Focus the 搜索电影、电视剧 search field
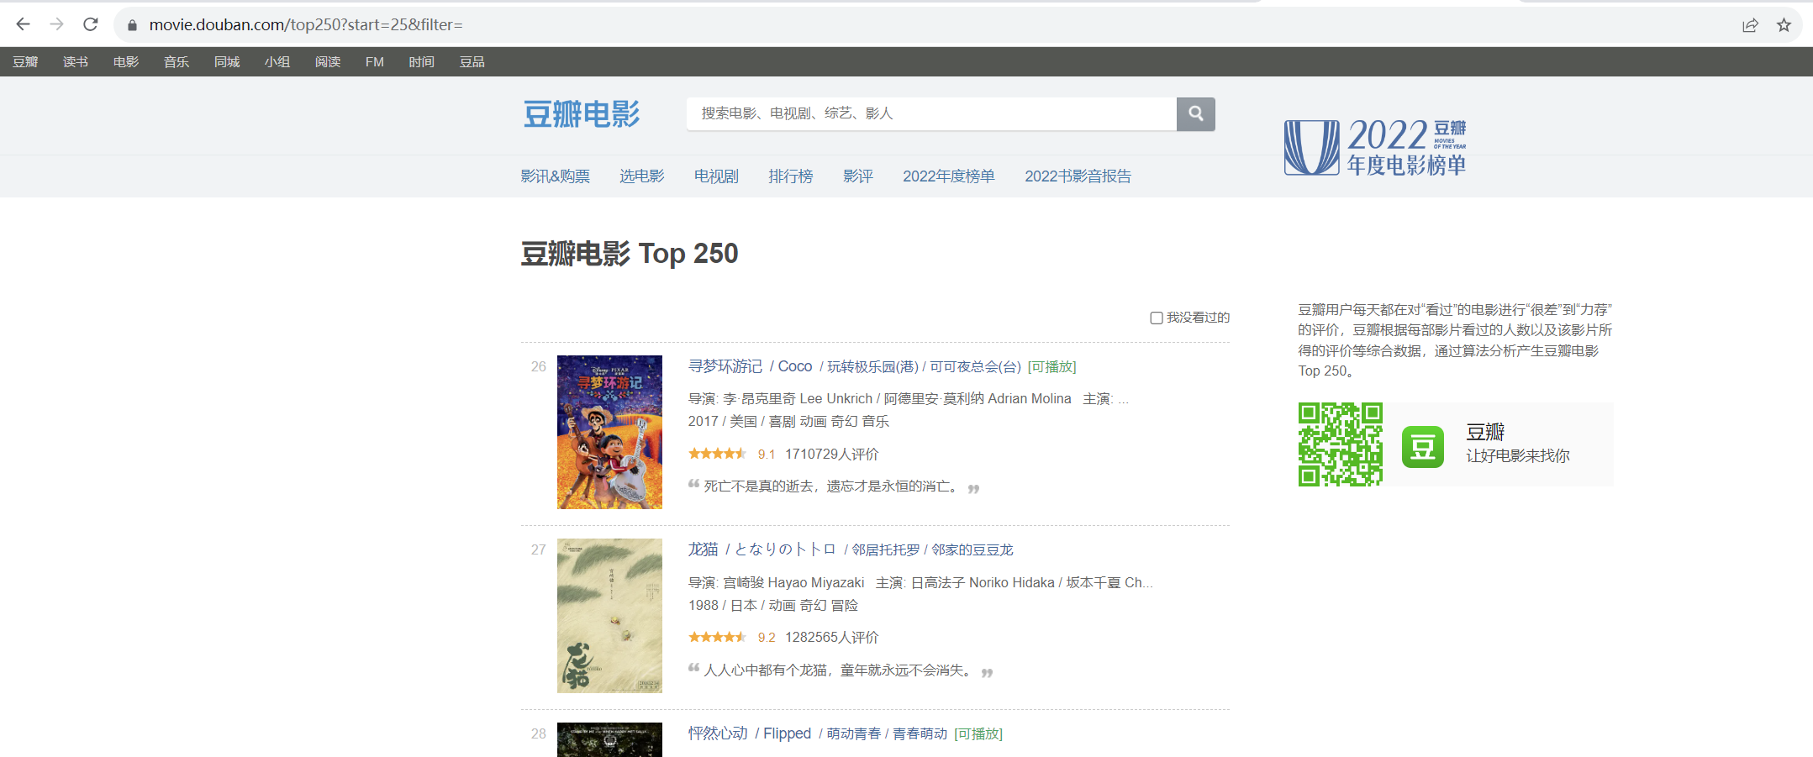This screenshot has width=1813, height=757. (x=931, y=113)
